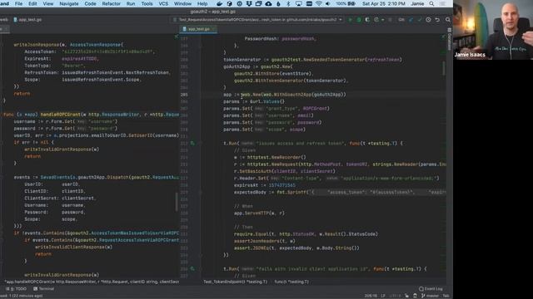Run with coverage from the toolbar
The height and width of the screenshot is (299, 533).
[x=367, y=20]
